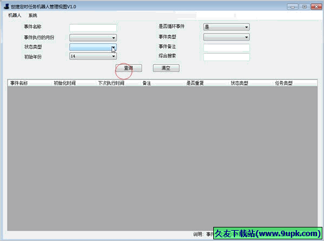This screenshot has width=324, height=241.
Task: Maximize the window
Action: click(304, 7)
